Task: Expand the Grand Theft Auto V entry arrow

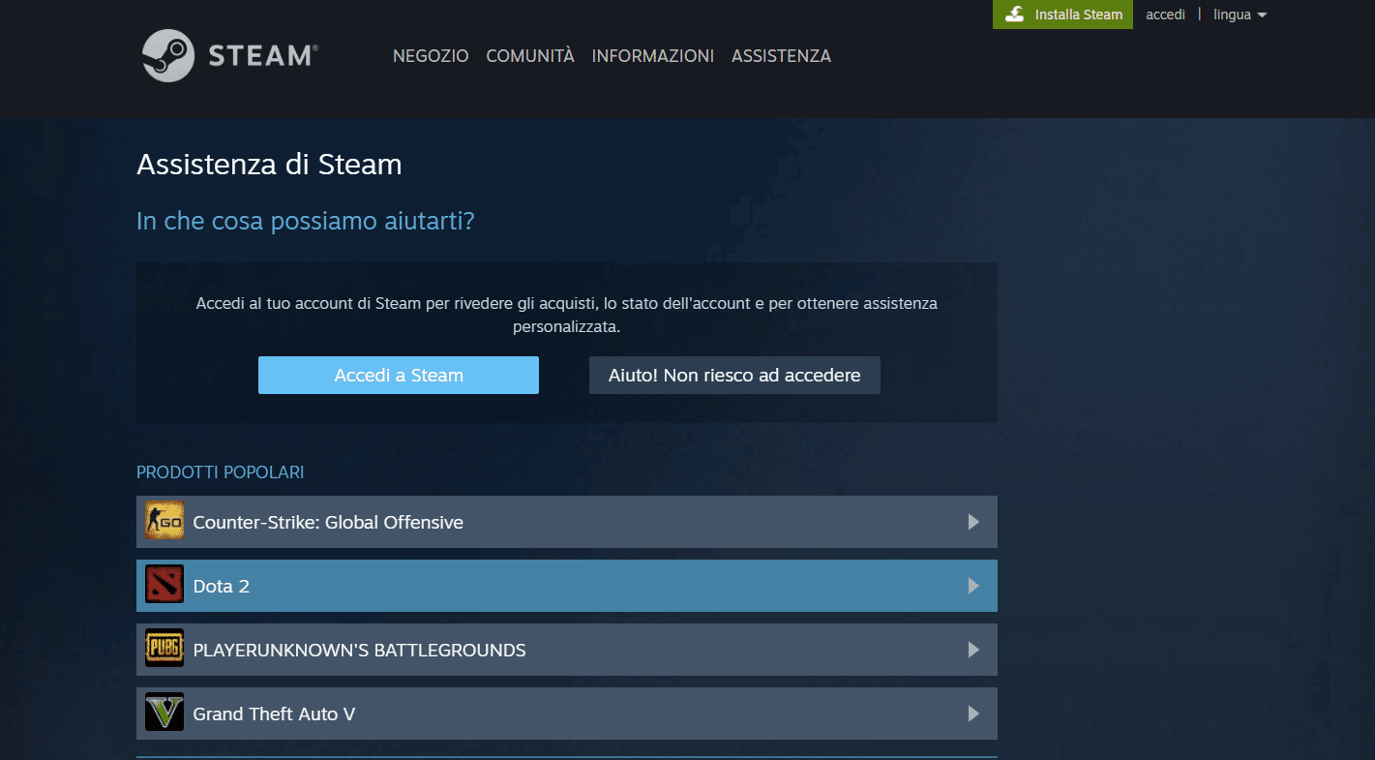Action: point(973,713)
